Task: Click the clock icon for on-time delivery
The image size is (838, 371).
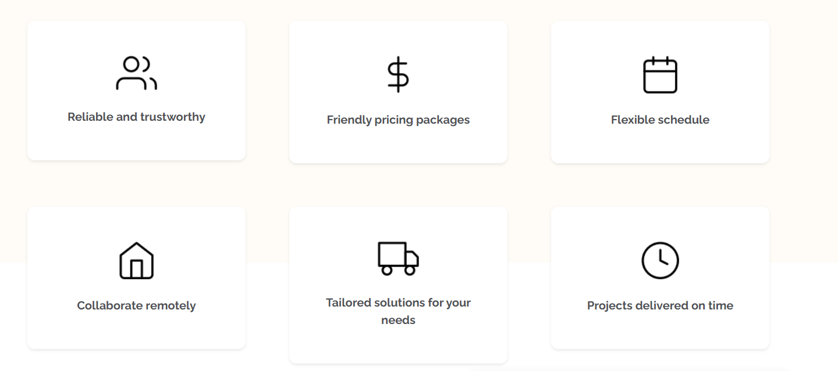Action: pyautogui.click(x=660, y=261)
